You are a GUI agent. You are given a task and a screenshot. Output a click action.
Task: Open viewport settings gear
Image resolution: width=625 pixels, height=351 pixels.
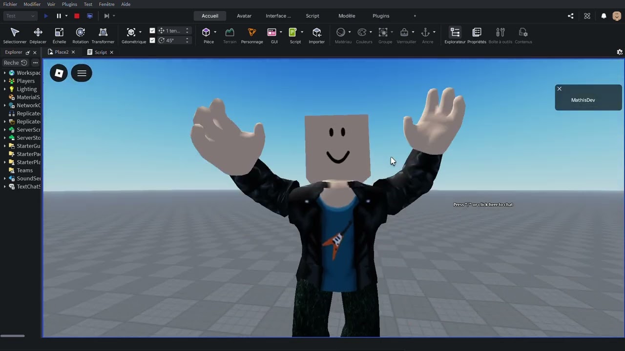tap(620, 52)
